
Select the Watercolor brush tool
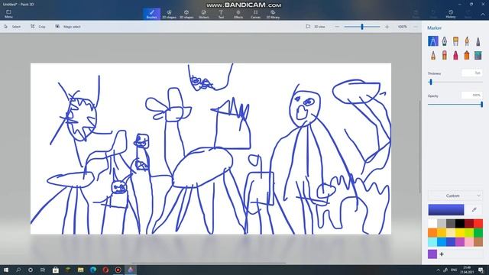pyautogui.click(x=467, y=41)
